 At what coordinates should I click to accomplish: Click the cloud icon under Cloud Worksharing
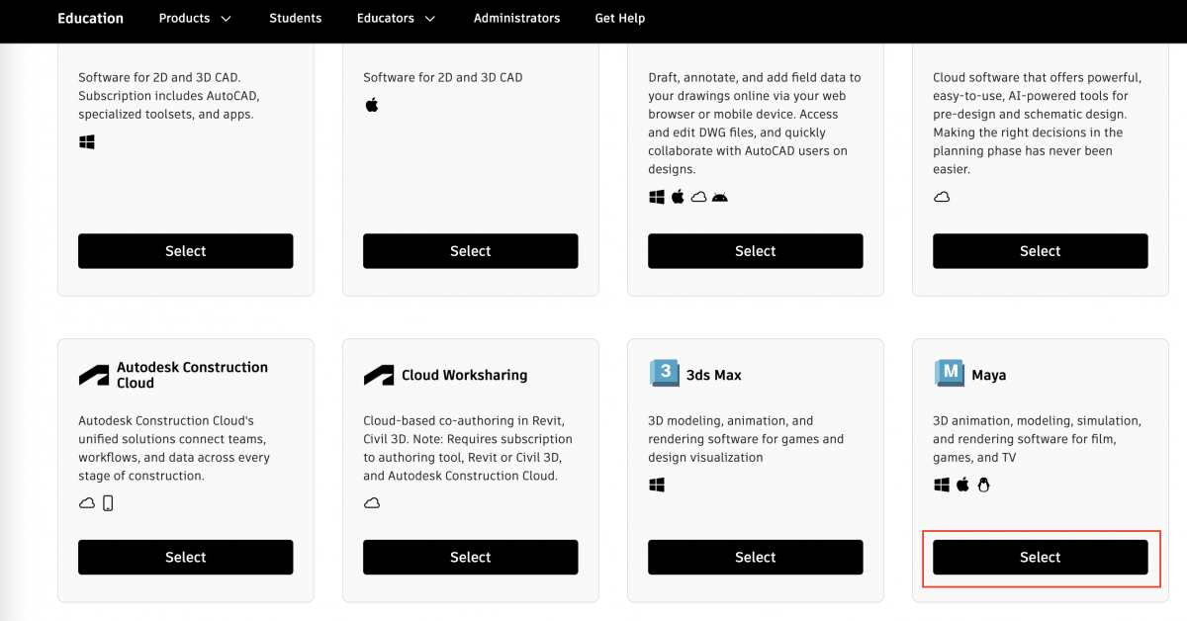(372, 503)
